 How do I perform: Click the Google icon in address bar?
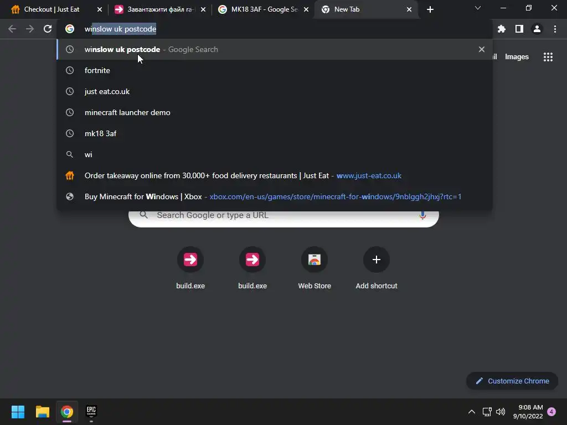click(x=70, y=29)
